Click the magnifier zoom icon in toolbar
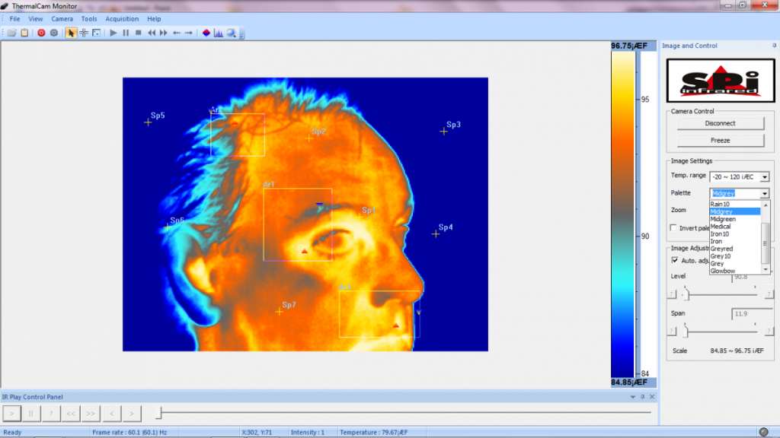780x438 pixels. [231, 33]
